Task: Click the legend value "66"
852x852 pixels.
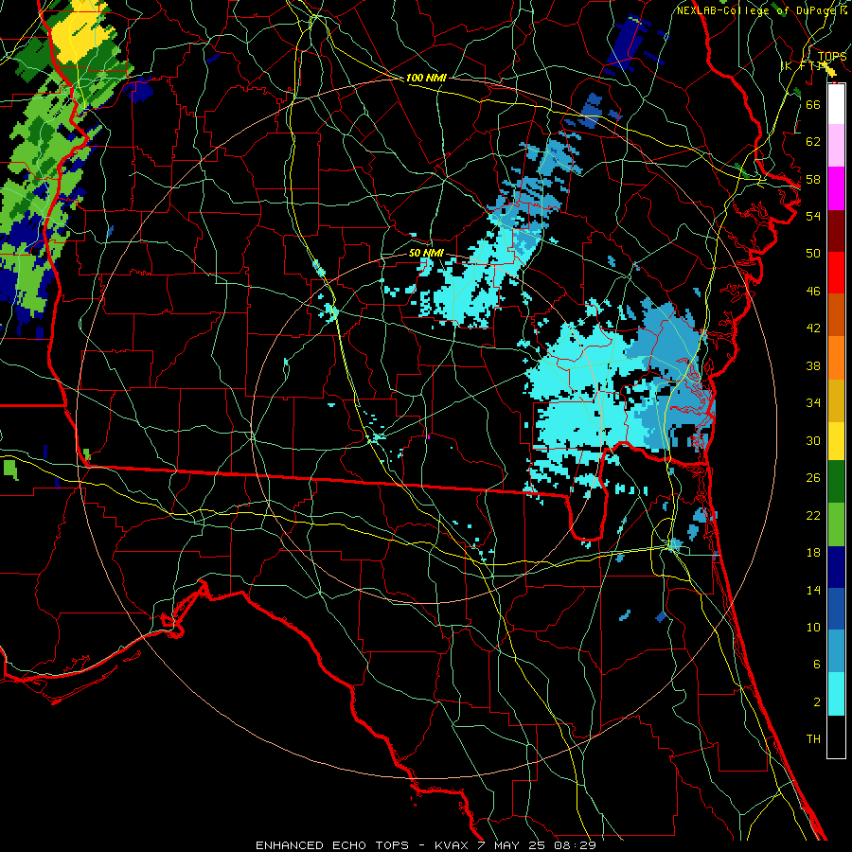Action: [x=813, y=104]
